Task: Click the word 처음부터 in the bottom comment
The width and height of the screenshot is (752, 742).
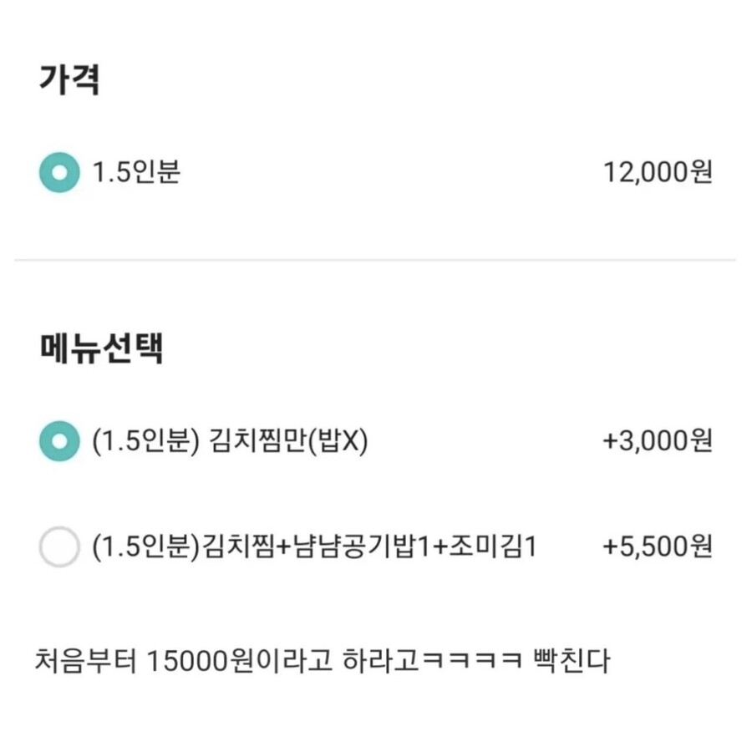Action: click(85, 661)
